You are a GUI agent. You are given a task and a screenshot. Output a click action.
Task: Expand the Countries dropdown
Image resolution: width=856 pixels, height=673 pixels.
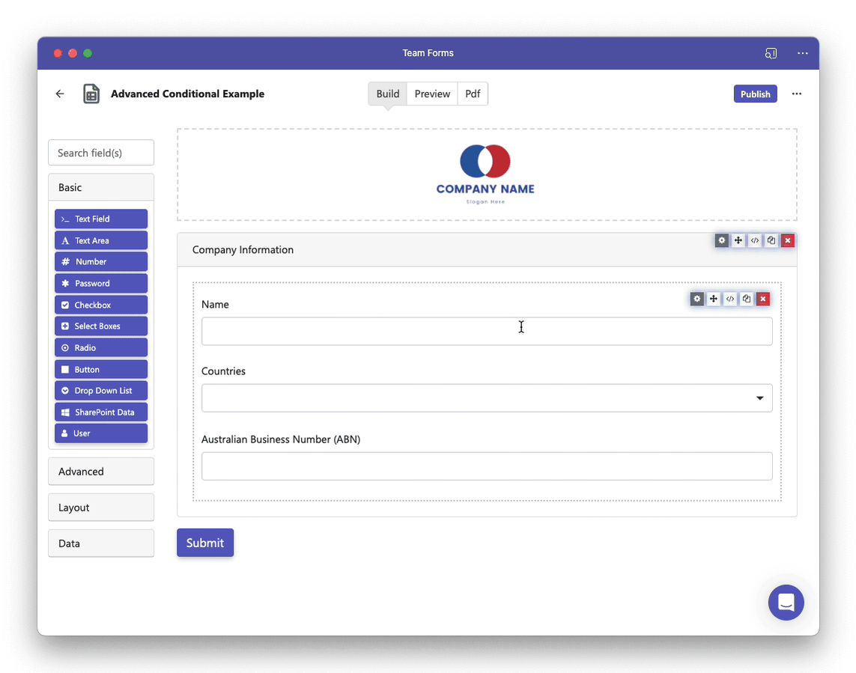click(x=486, y=398)
